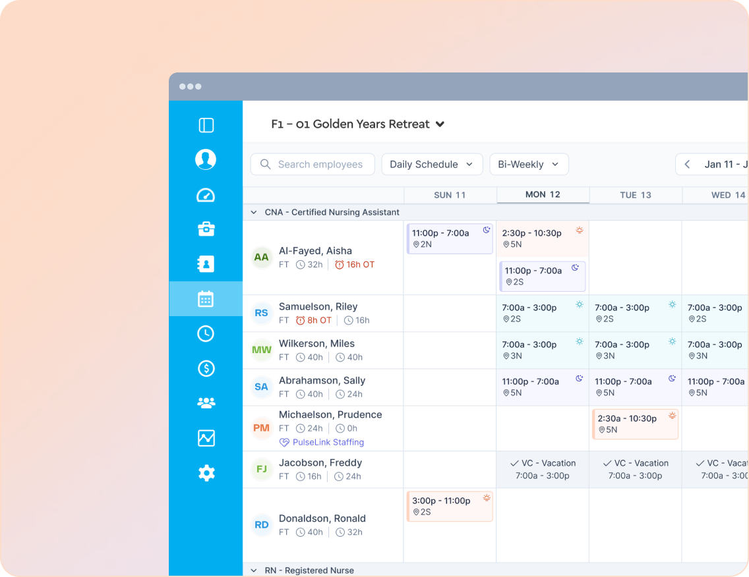Image resolution: width=749 pixels, height=577 pixels.
Task: Click the MW avatar for Miles Wilkerson
Action: [x=261, y=350]
